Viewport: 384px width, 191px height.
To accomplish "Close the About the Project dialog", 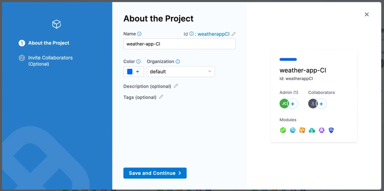I will (x=367, y=14).
